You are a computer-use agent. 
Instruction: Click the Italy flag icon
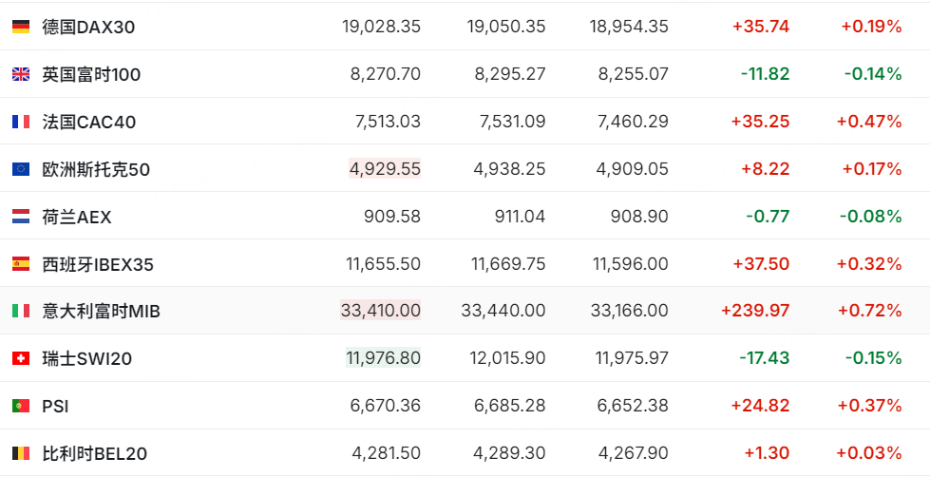click(x=20, y=311)
